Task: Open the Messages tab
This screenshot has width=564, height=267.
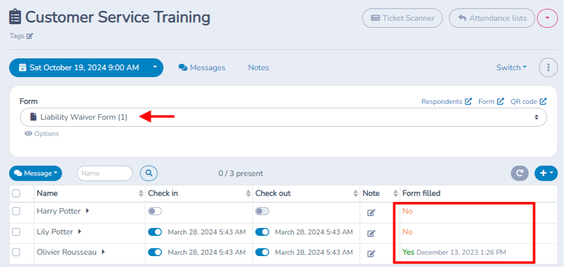Action: 202,68
